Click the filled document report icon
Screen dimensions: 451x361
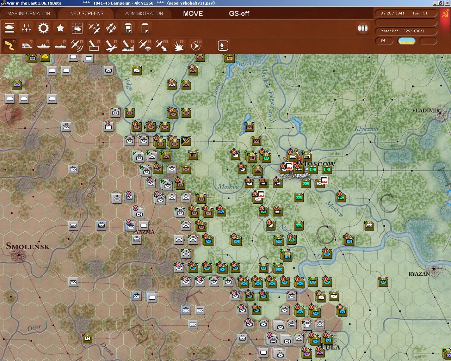pos(128,28)
